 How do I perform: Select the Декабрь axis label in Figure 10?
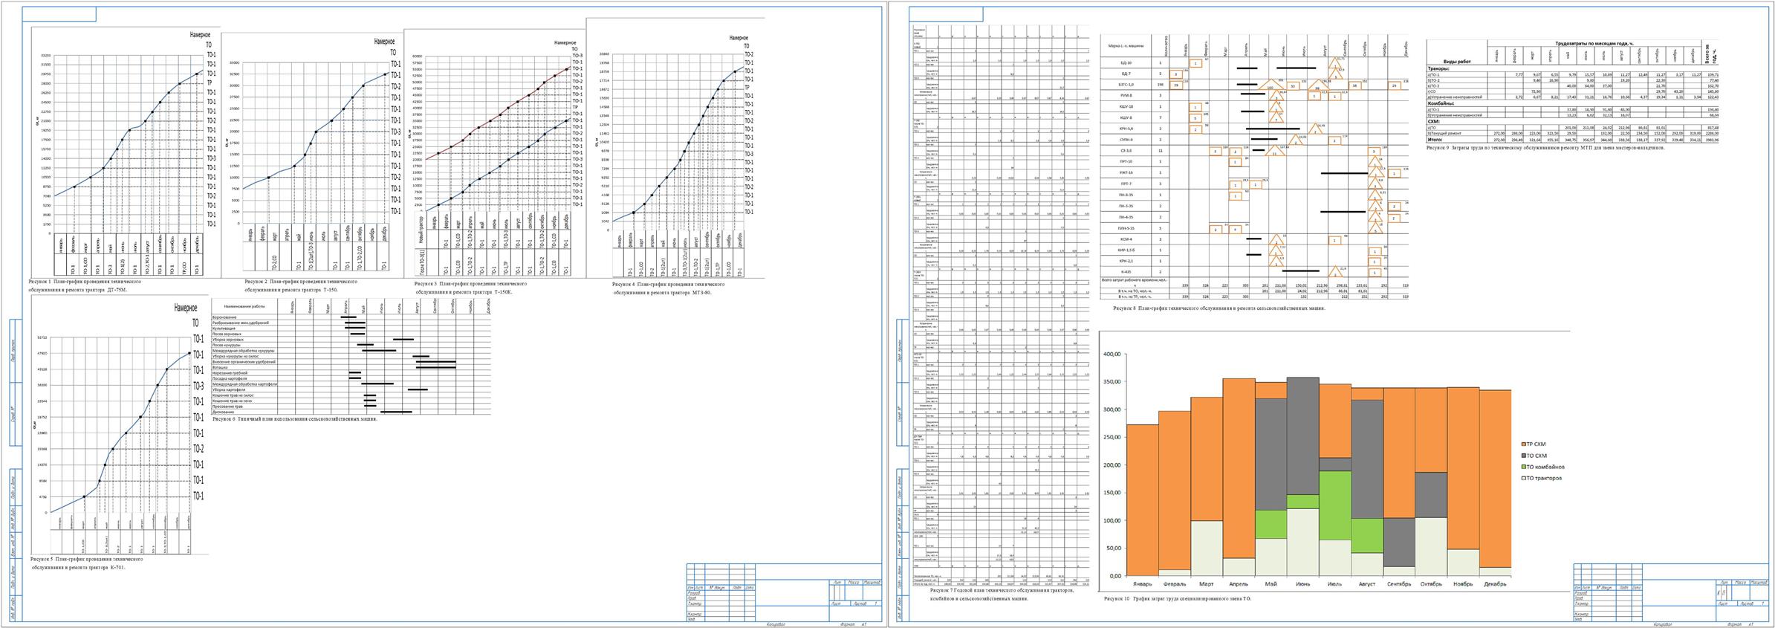(1494, 583)
